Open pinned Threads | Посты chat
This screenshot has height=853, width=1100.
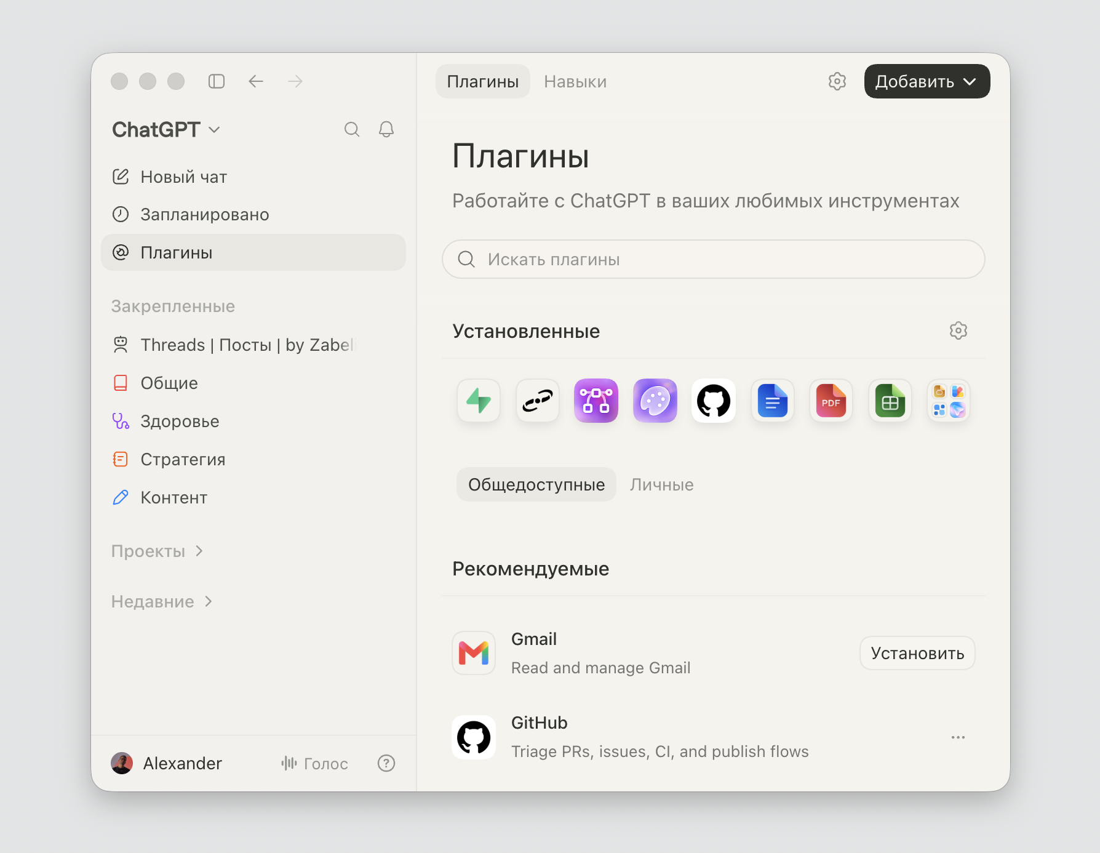[253, 345]
